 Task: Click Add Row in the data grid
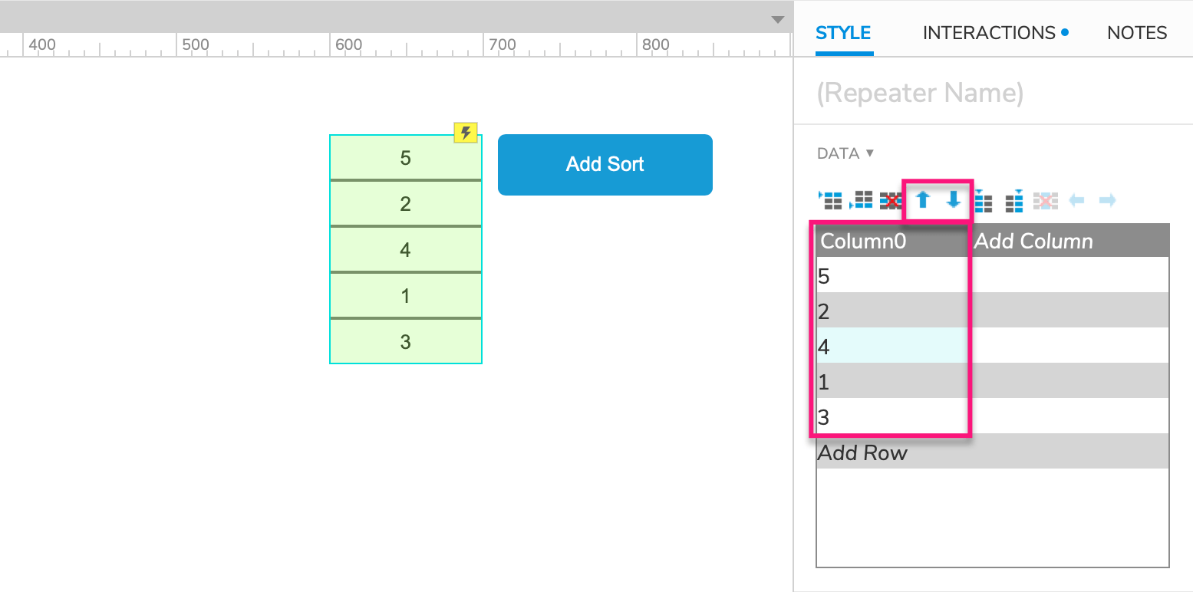pos(861,452)
